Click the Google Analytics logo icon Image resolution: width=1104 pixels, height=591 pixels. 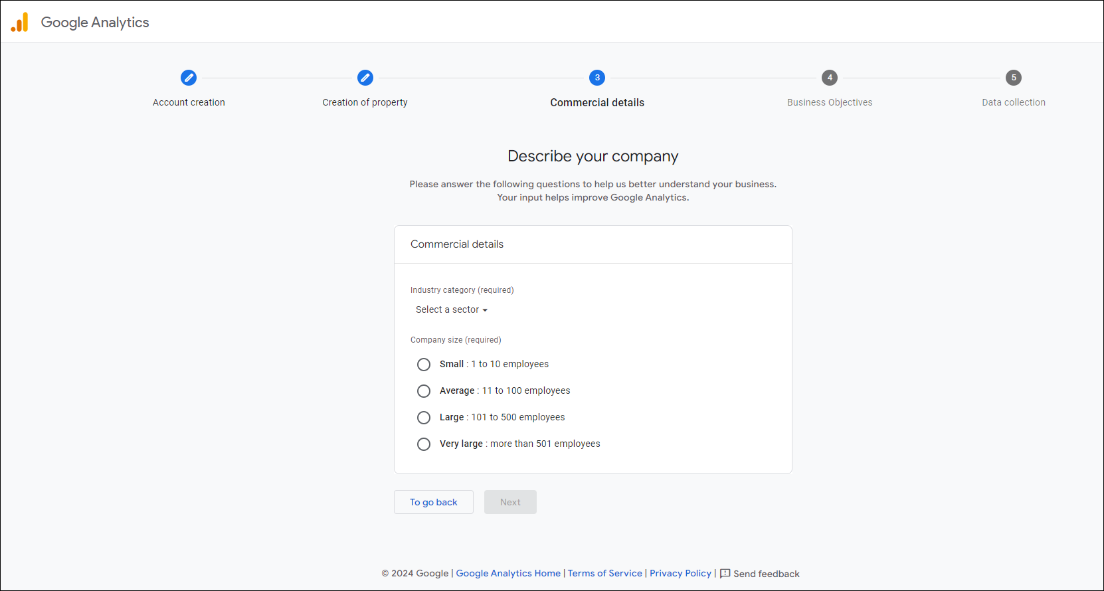click(20, 23)
